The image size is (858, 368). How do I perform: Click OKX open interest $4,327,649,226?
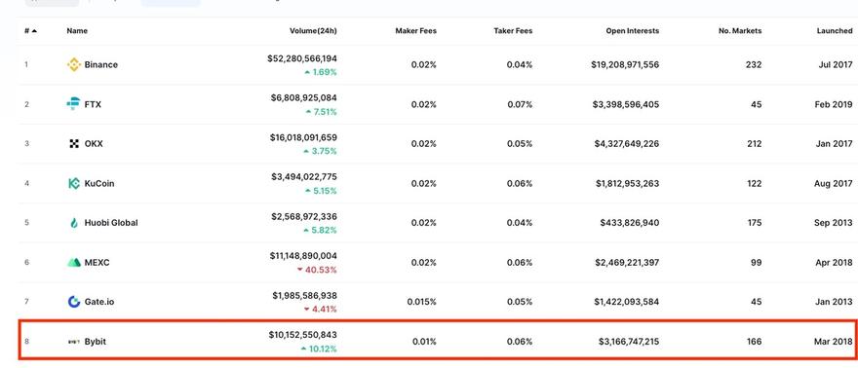(627, 144)
